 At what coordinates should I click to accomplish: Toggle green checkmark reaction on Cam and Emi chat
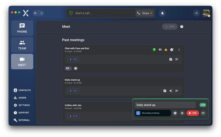point(154,50)
